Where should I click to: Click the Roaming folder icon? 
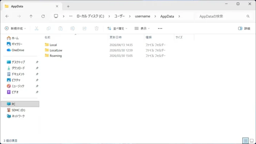click(x=47, y=56)
